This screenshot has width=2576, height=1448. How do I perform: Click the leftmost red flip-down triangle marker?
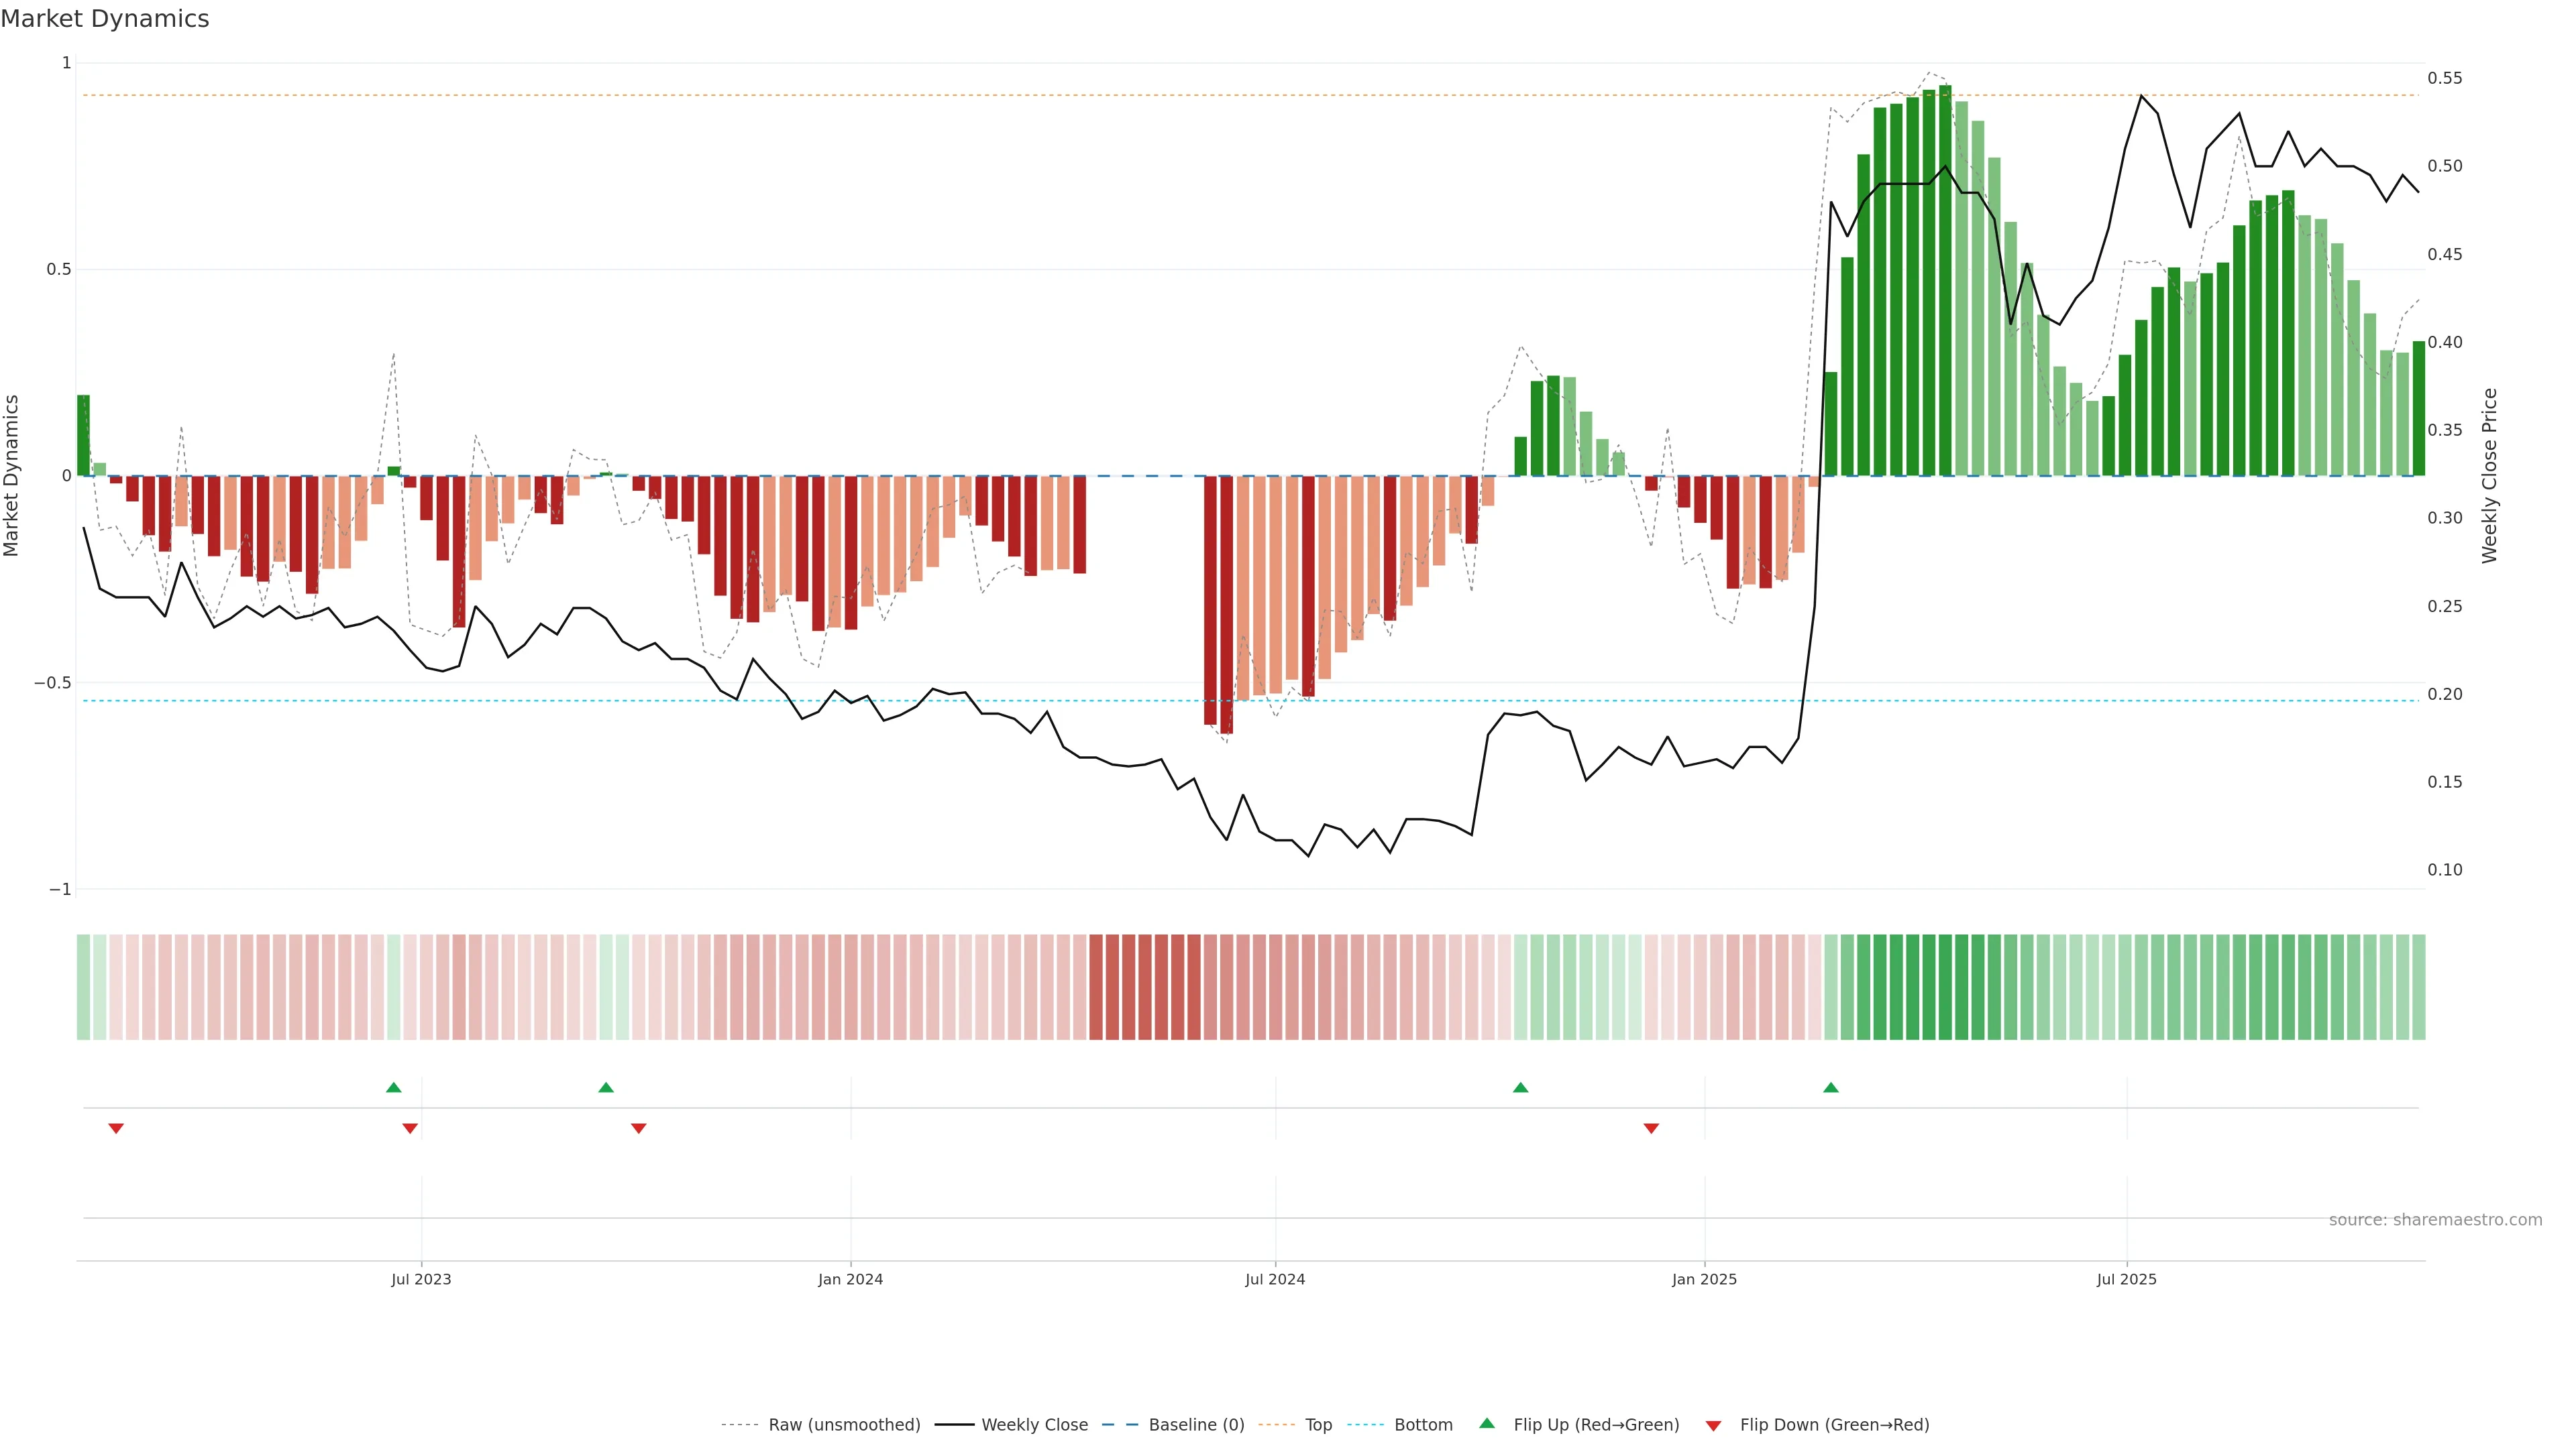tap(116, 1128)
